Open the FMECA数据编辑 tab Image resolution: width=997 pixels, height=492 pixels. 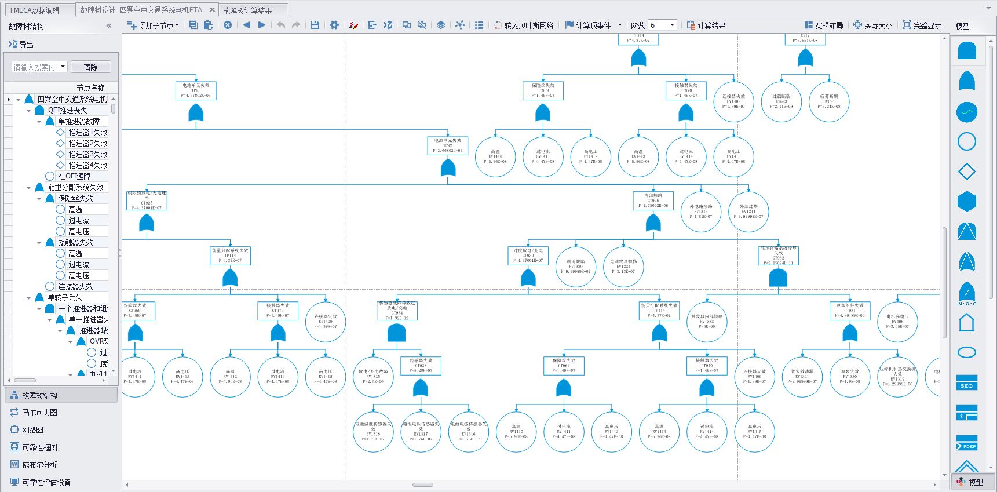[x=35, y=10]
